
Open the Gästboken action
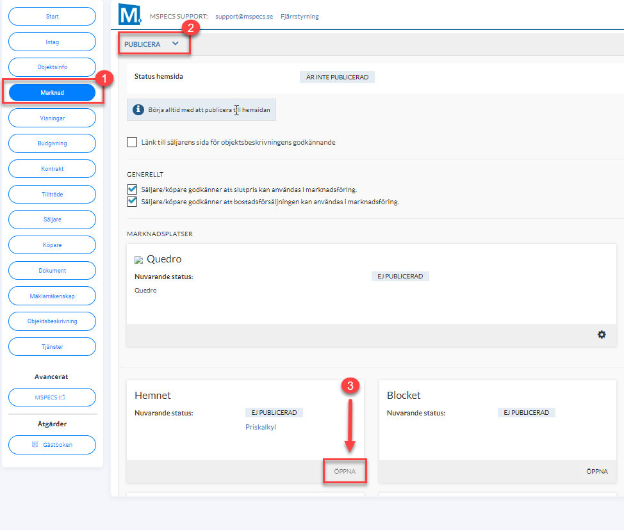52,444
